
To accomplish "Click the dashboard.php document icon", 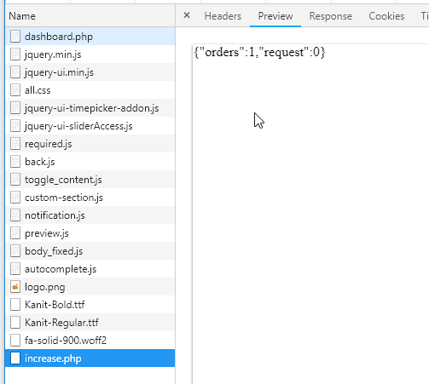I will click(x=15, y=37).
